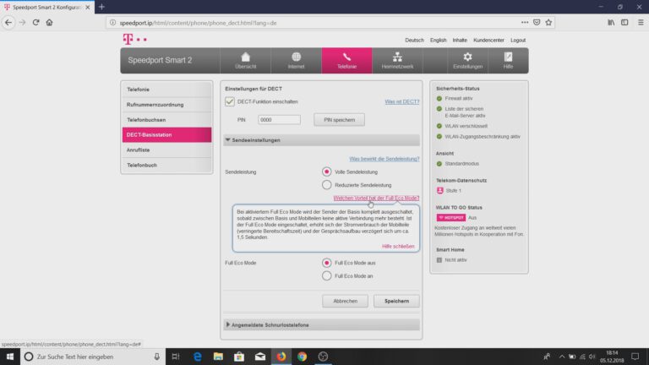The image size is (649, 365).
Task: Open the Inhalte link in header
Action: [x=460, y=41]
